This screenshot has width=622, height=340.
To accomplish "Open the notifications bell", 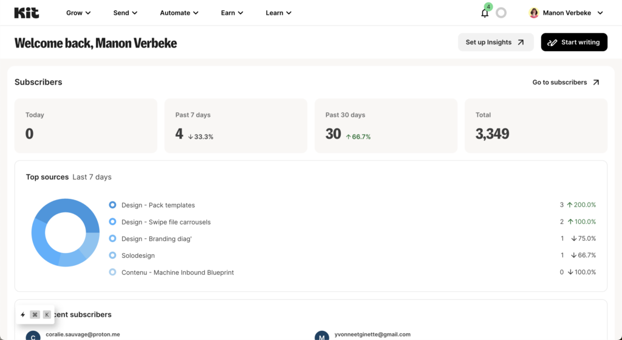I will (485, 13).
